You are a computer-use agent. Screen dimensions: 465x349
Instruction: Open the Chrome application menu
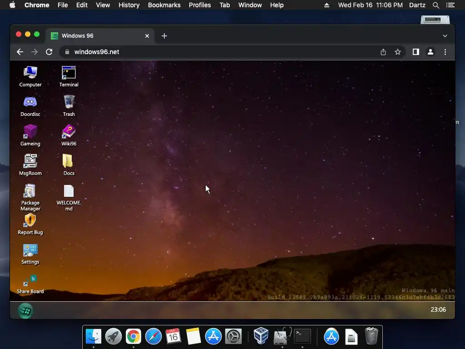[x=37, y=5]
